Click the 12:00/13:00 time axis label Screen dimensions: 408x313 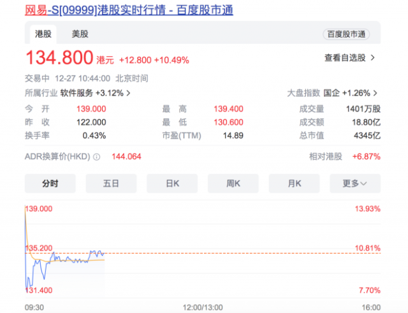(203, 307)
